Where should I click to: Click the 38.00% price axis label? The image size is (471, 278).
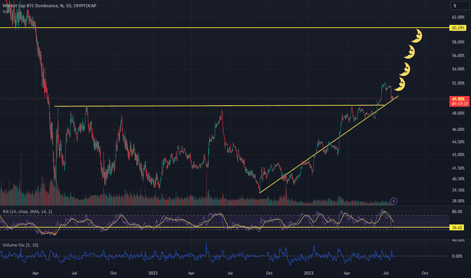click(458, 201)
